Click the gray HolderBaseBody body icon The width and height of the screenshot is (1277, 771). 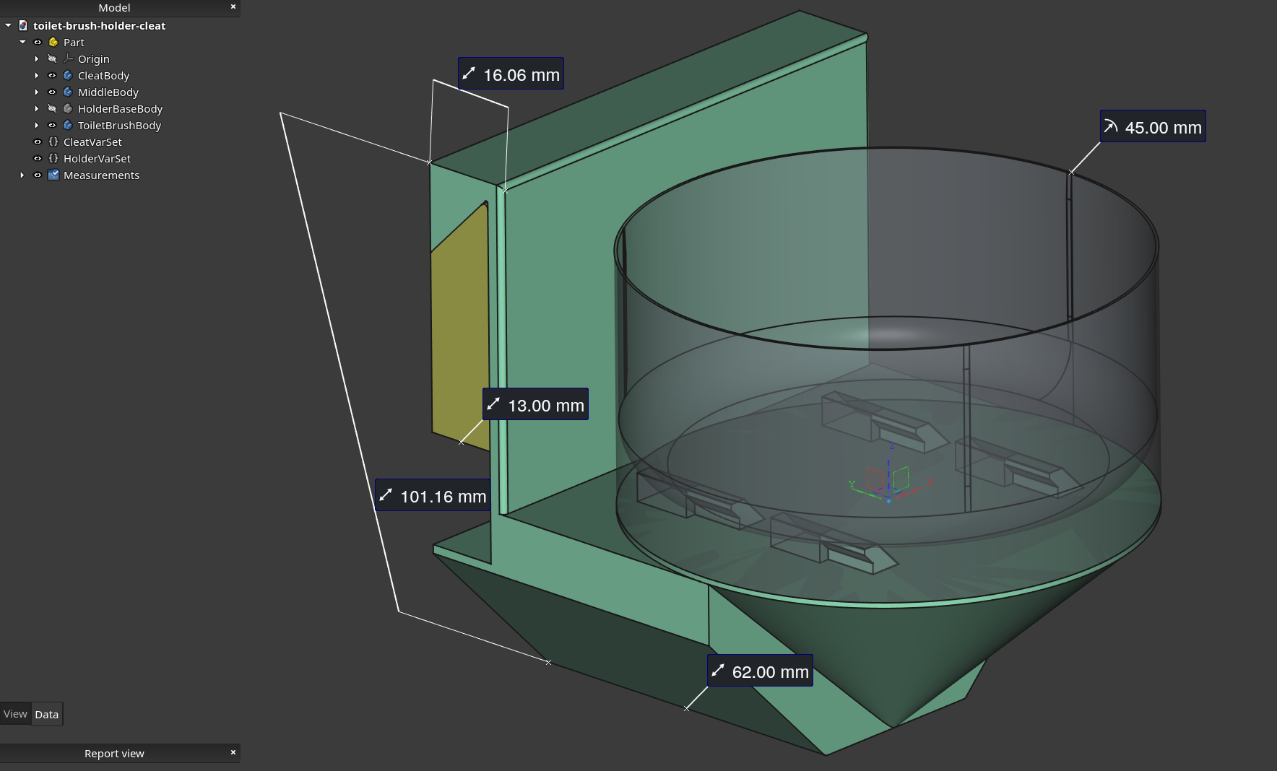point(68,108)
